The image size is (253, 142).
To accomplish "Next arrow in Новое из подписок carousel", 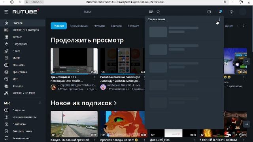I will pos(247,124).
